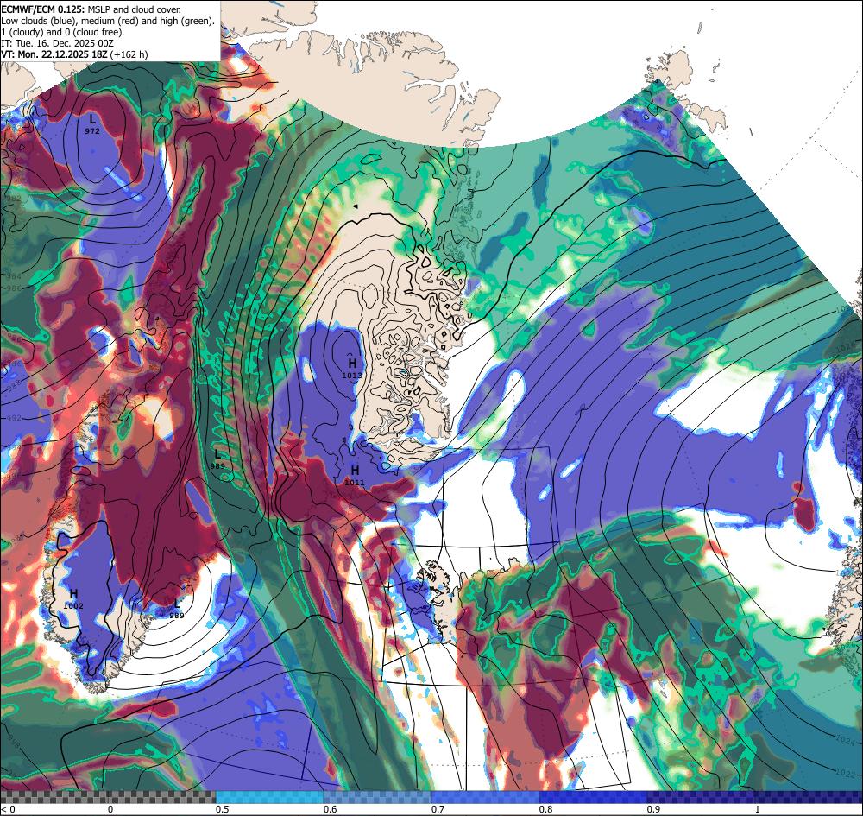Click the legend label '1'
This screenshot has height=816, width=863.
click(758, 809)
